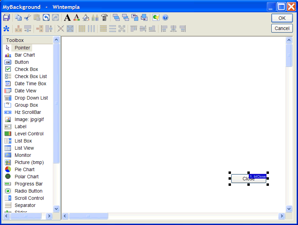This screenshot has width=298, height=225.
Task: Click the '1. btClose' blue label tag
Action: (258, 176)
